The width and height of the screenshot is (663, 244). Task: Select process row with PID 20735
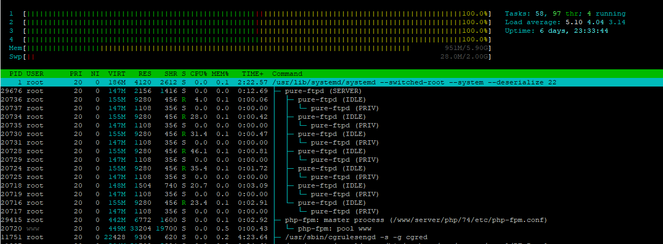(x=331, y=125)
